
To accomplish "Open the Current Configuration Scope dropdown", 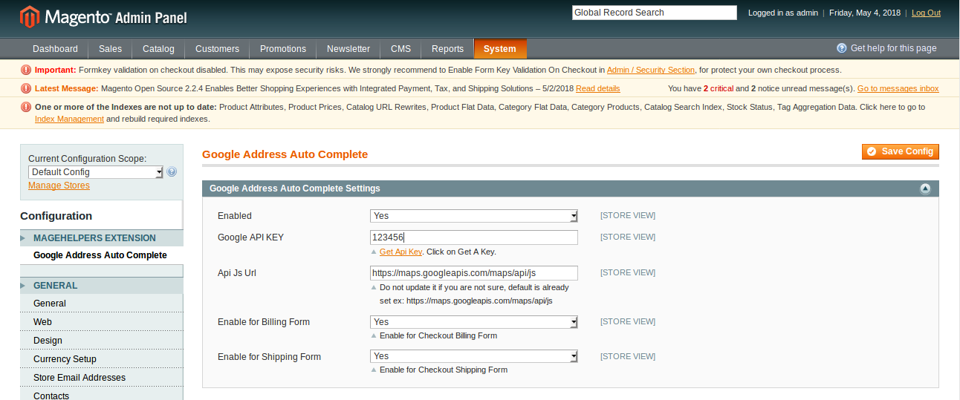I will 95,172.
